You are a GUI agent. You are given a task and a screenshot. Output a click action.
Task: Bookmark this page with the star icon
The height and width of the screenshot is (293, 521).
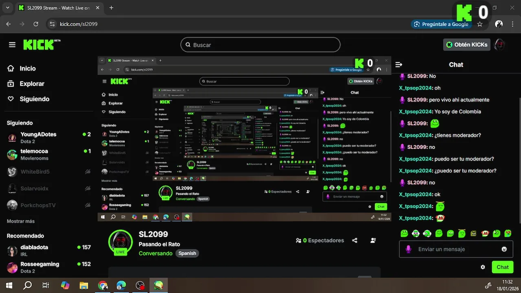[480, 24]
